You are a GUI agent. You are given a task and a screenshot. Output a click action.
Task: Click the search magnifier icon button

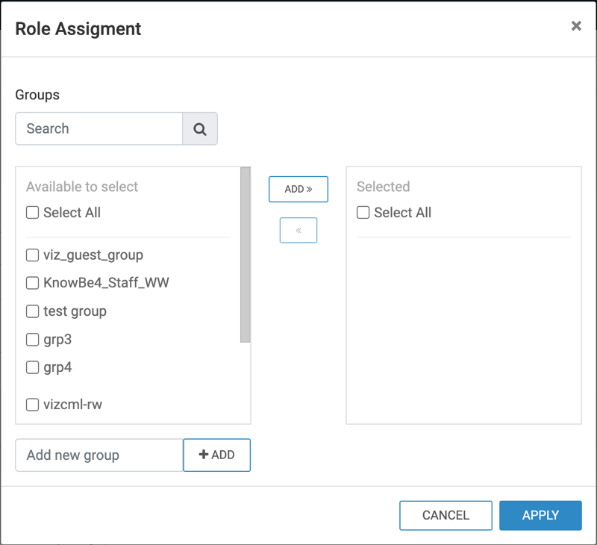click(x=200, y=128)
